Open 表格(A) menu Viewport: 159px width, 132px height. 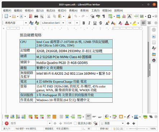pyautogui.click(x=73, y=10)
